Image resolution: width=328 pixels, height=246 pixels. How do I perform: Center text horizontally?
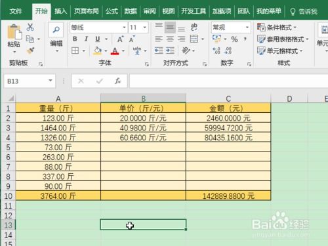pyautogui.click(x=170, y=39)
